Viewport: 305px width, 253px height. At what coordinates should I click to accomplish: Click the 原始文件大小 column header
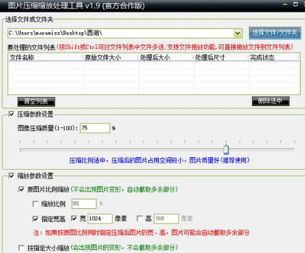point(110,57)
